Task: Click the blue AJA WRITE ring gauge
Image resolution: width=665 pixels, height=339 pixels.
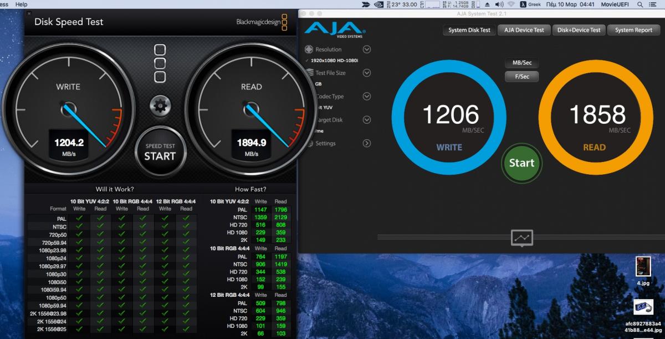Action: click(x=449, y=117)
